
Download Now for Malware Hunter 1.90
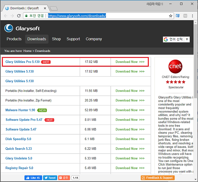coord(130,110)
